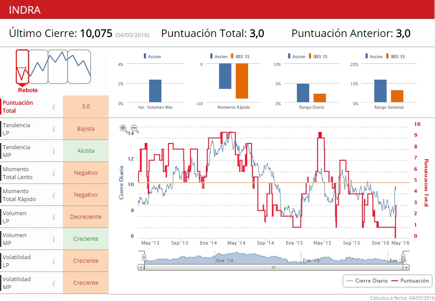435x301 pixels.
Task: Click the orange Rango Semanal IBEX bar
Action: (x=397, y=96)
